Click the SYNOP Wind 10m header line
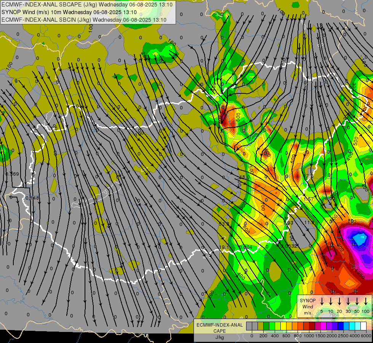The image size is (373, 343). tap(69, 12)
